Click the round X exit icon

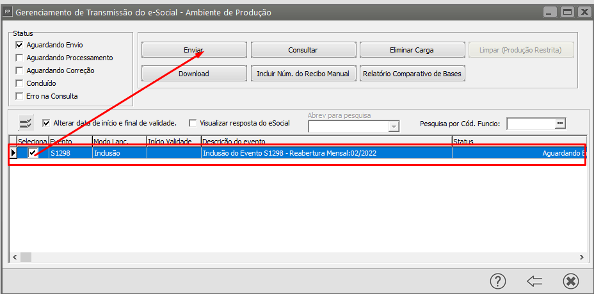click(x=571, y=281)
